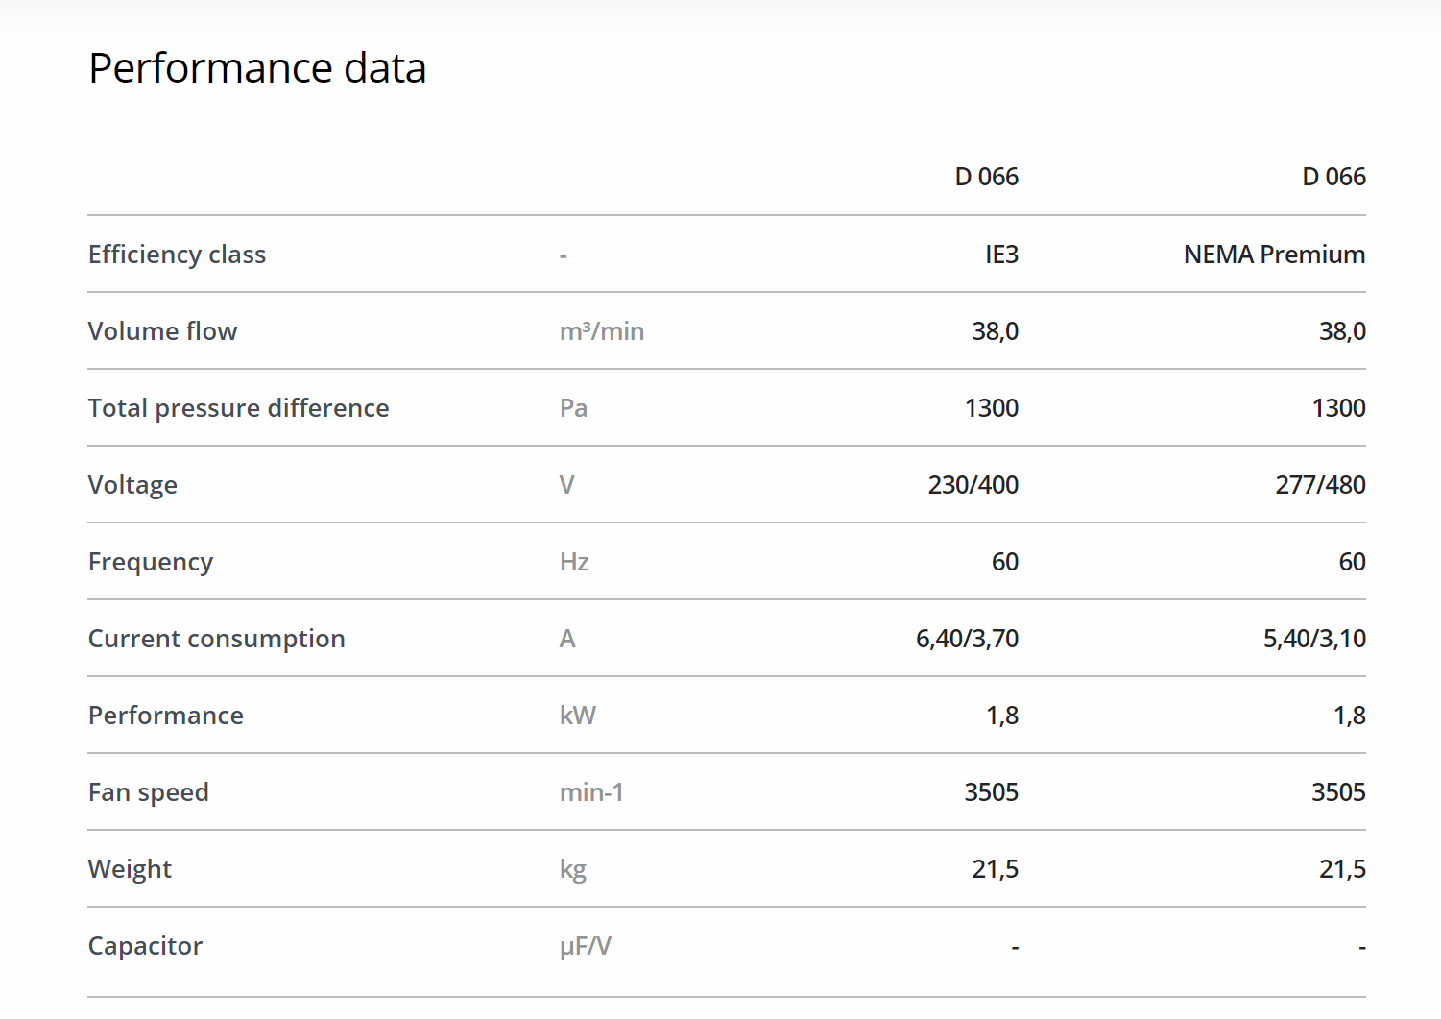Click the "m³/min" unit text
This screenshot has height=1019, width=1441.
pos(602,331)
